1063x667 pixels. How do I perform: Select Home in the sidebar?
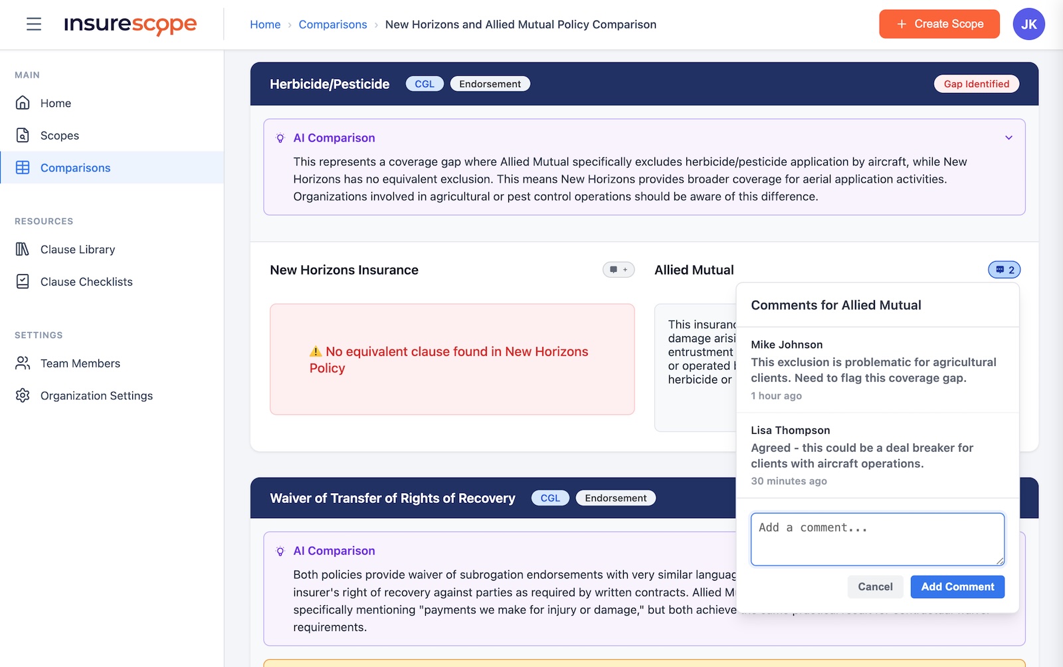(56, 103)
